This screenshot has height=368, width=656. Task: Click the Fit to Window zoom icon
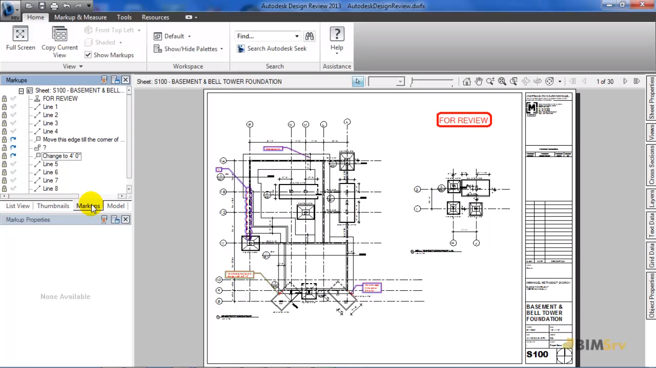click(x=502, y=81)
